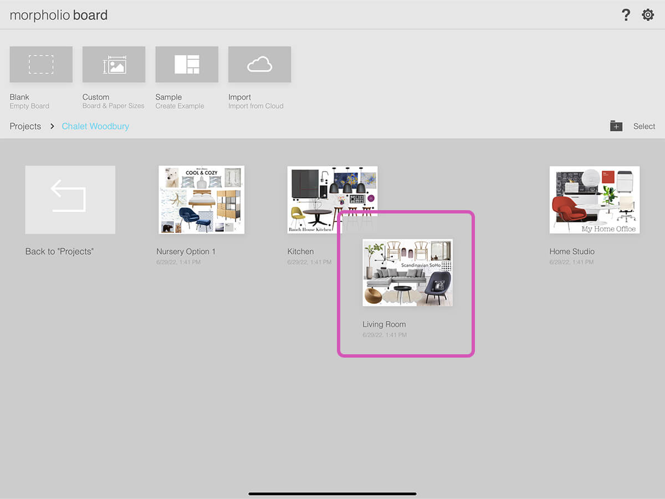
Task: Click the breadcrumb chevron after Projects
Action: point(52,126)
